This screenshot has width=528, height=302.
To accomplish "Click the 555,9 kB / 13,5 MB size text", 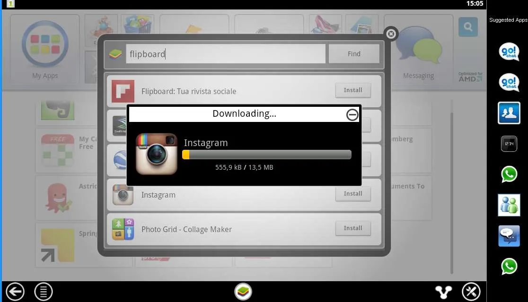I will pos(244,167).
